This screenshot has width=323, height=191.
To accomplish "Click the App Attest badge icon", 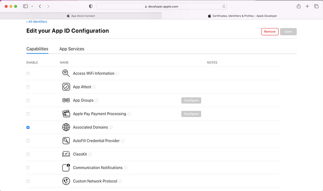I will point(66,87).
